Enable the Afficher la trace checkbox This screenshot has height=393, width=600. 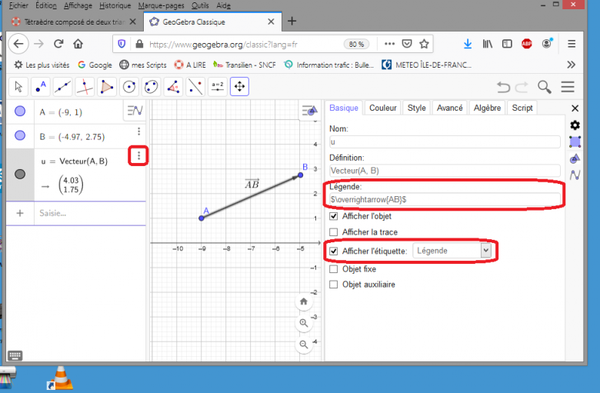point(333,232)
